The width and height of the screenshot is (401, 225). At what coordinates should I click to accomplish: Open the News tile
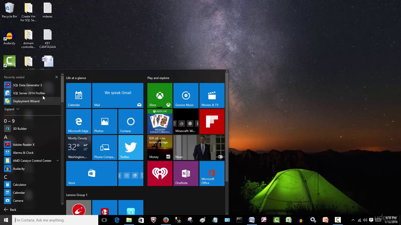point(199,147)
